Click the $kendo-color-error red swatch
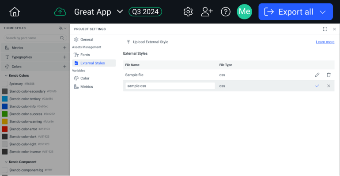This screenshot has width=340, height=176. click(4, 129)
